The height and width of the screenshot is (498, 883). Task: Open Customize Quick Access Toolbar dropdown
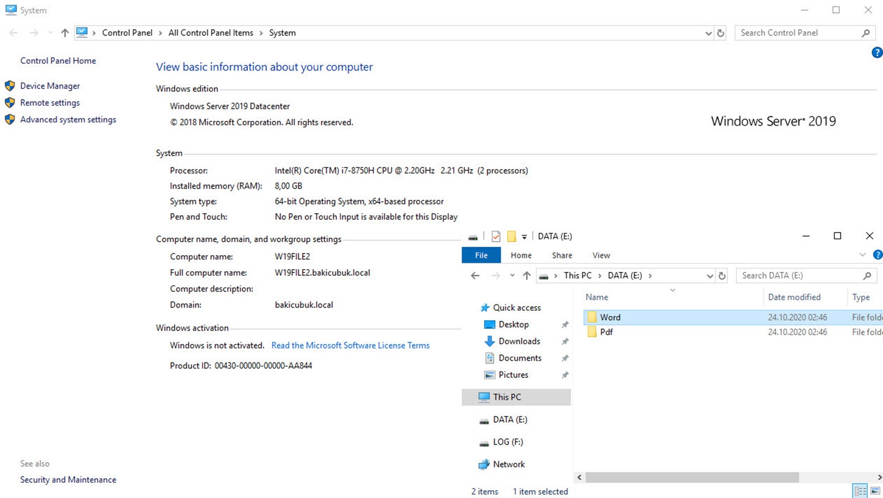524,237
